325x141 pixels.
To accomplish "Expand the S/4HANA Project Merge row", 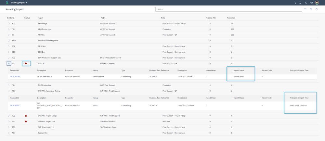I will [x=9, y=116].
